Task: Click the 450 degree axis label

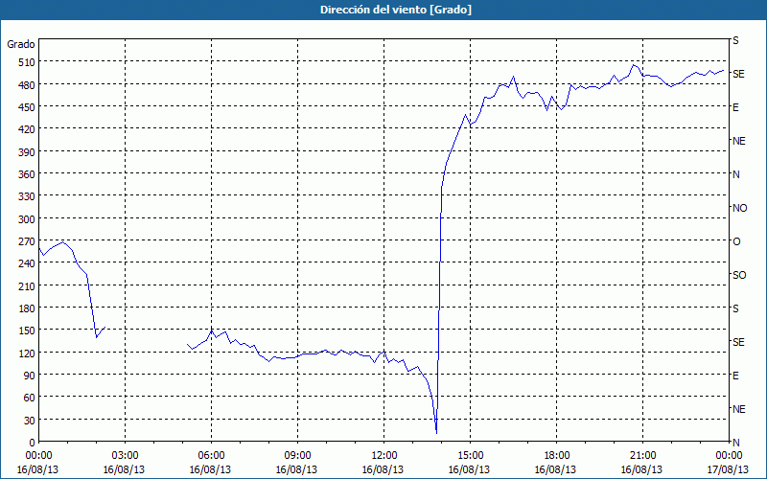Action: pyautogui.click(x=28, y=107)
